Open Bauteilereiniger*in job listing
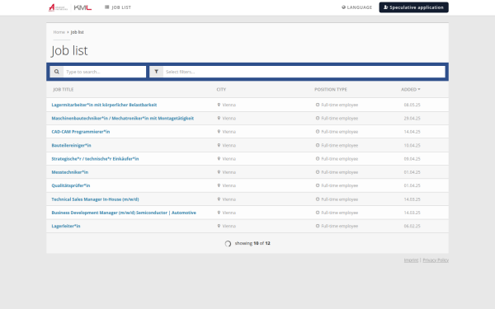Screen dimensions: 495x309 (71, 145)
